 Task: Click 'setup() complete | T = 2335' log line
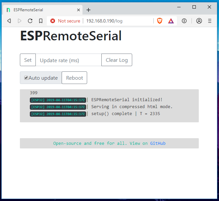pos(126,114)
